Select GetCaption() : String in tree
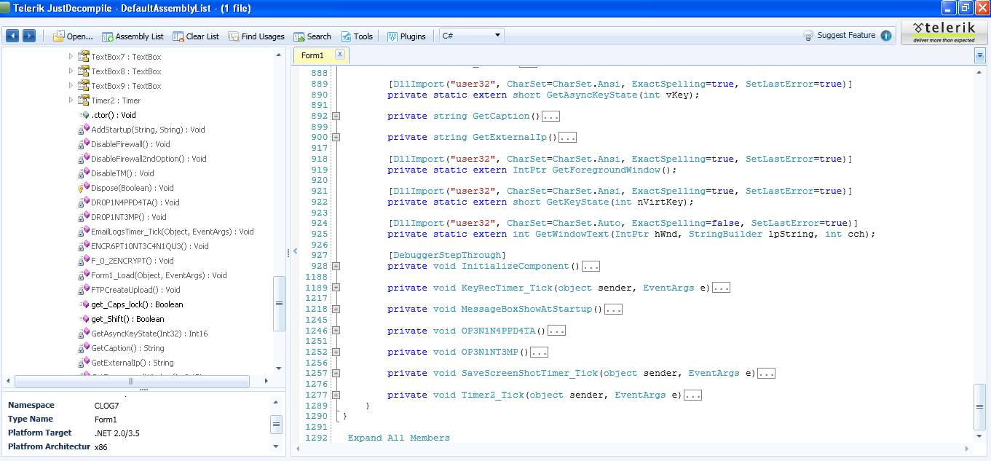This screenshot has height=461, width=991. pyautogui.click(x=127, y=348)
